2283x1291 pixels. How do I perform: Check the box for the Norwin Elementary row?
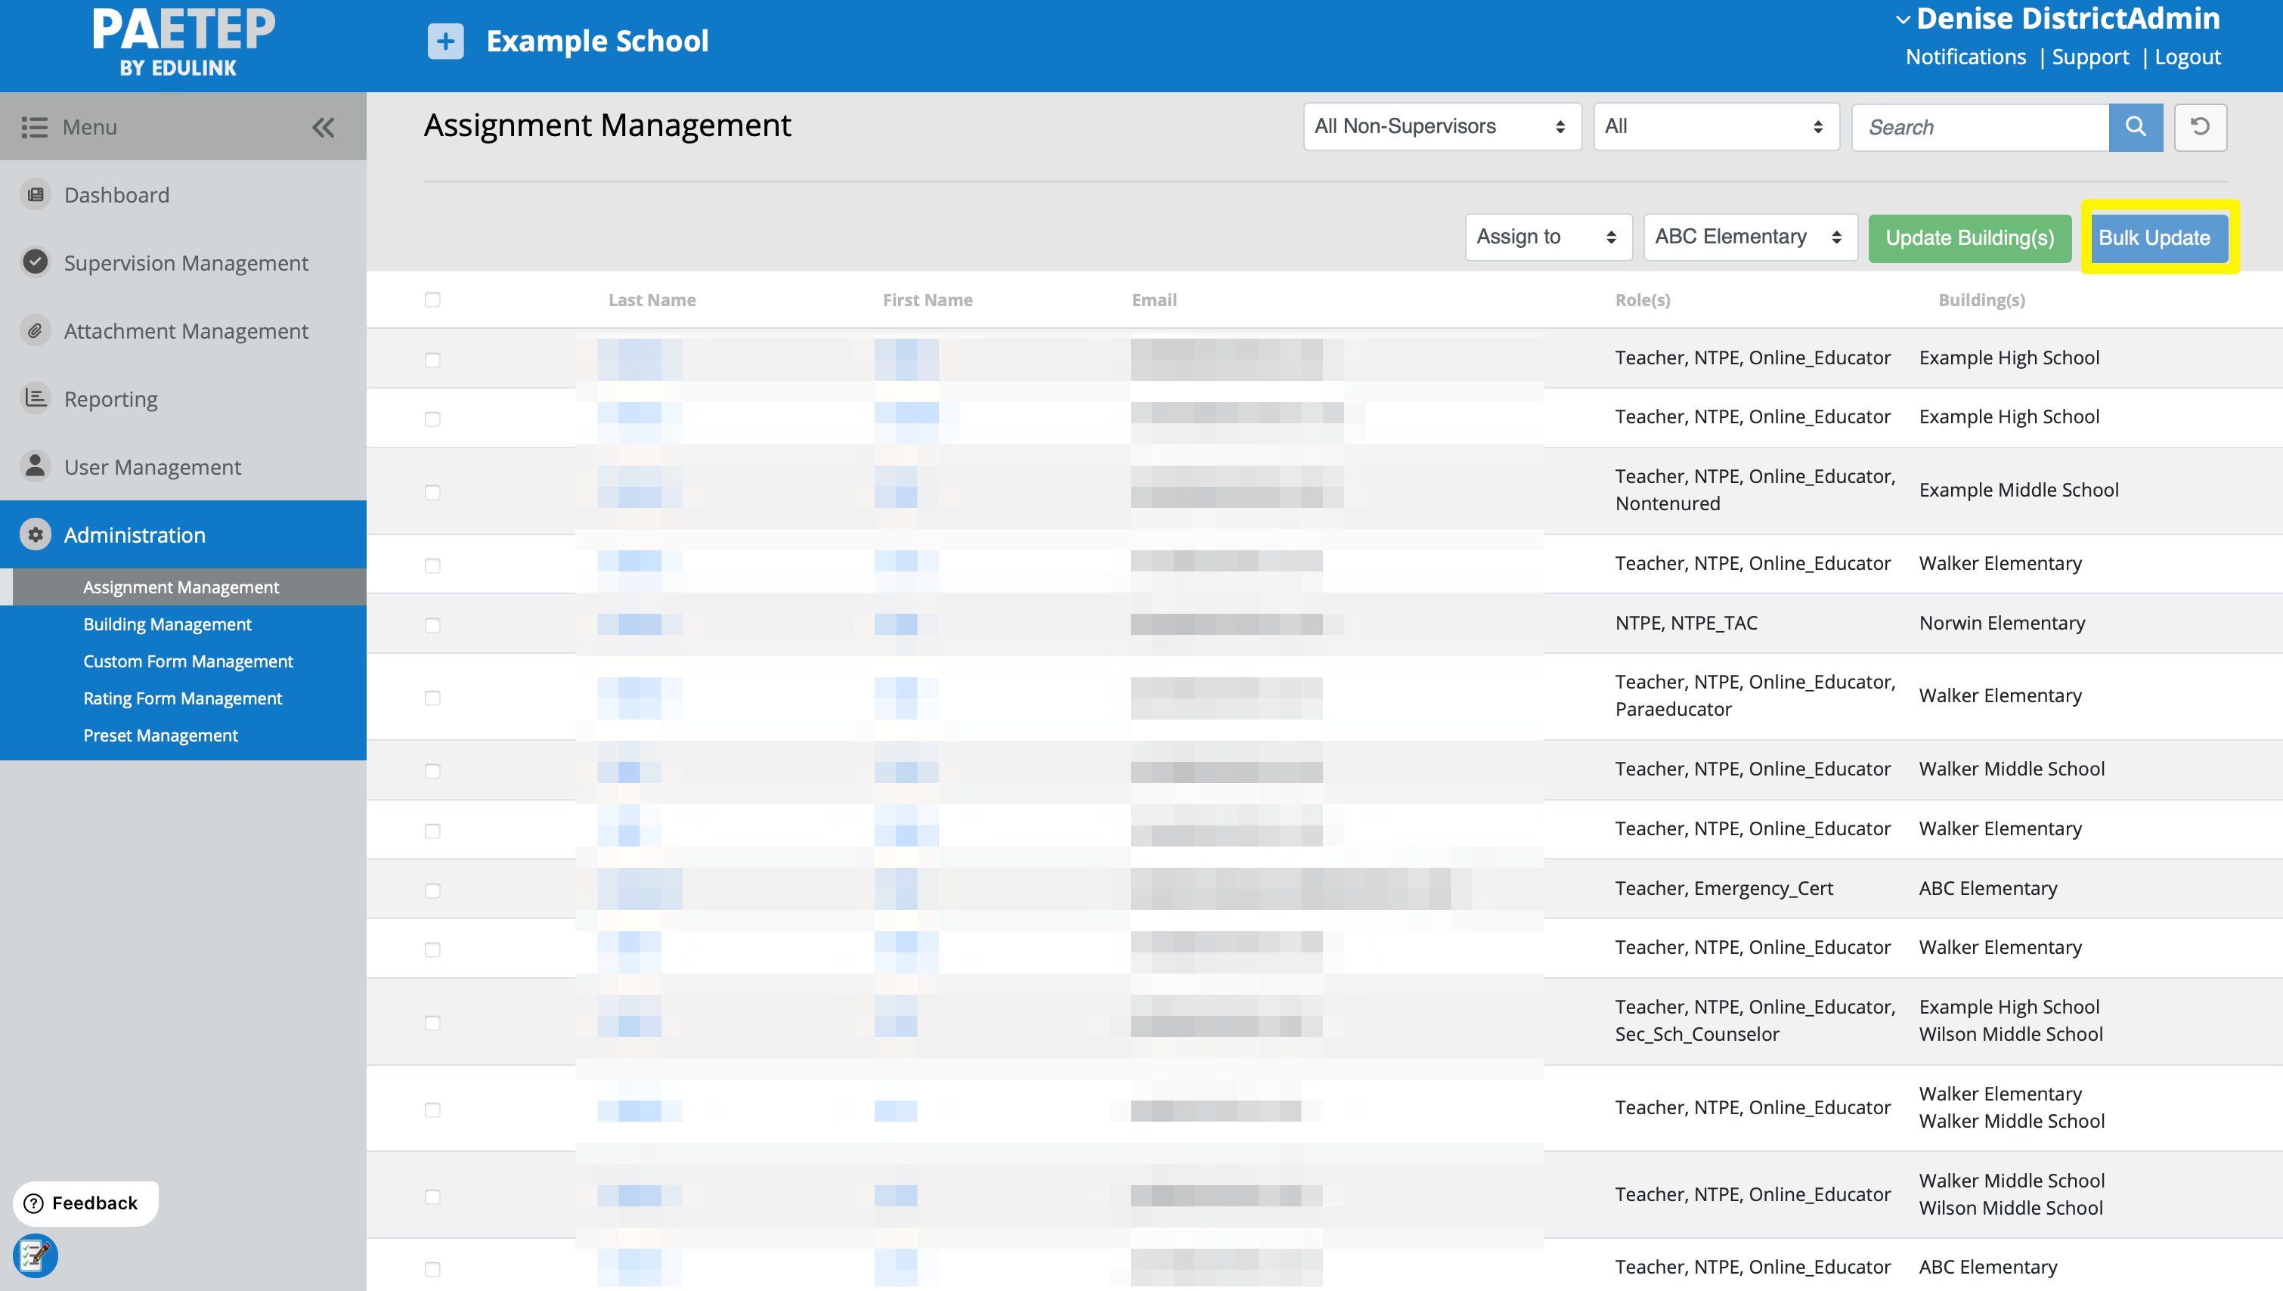[432, 625]
